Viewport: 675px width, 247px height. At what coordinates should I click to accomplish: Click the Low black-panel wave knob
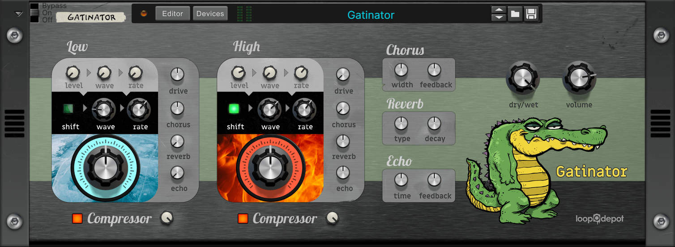(x=103, y=110)
